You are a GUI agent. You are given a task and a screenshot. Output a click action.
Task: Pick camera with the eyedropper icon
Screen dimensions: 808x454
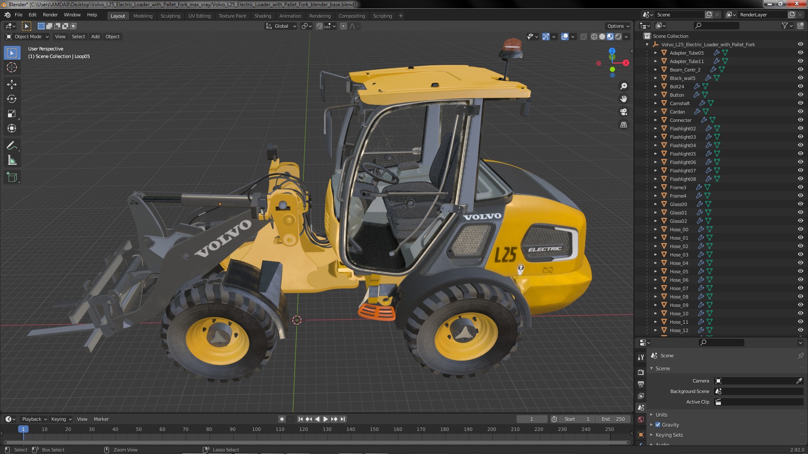coord(799,381)
